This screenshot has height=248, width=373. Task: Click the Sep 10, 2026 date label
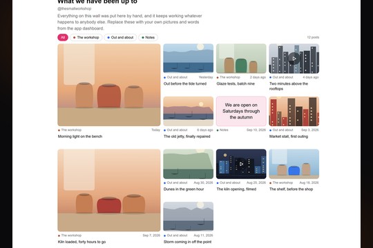256,130
